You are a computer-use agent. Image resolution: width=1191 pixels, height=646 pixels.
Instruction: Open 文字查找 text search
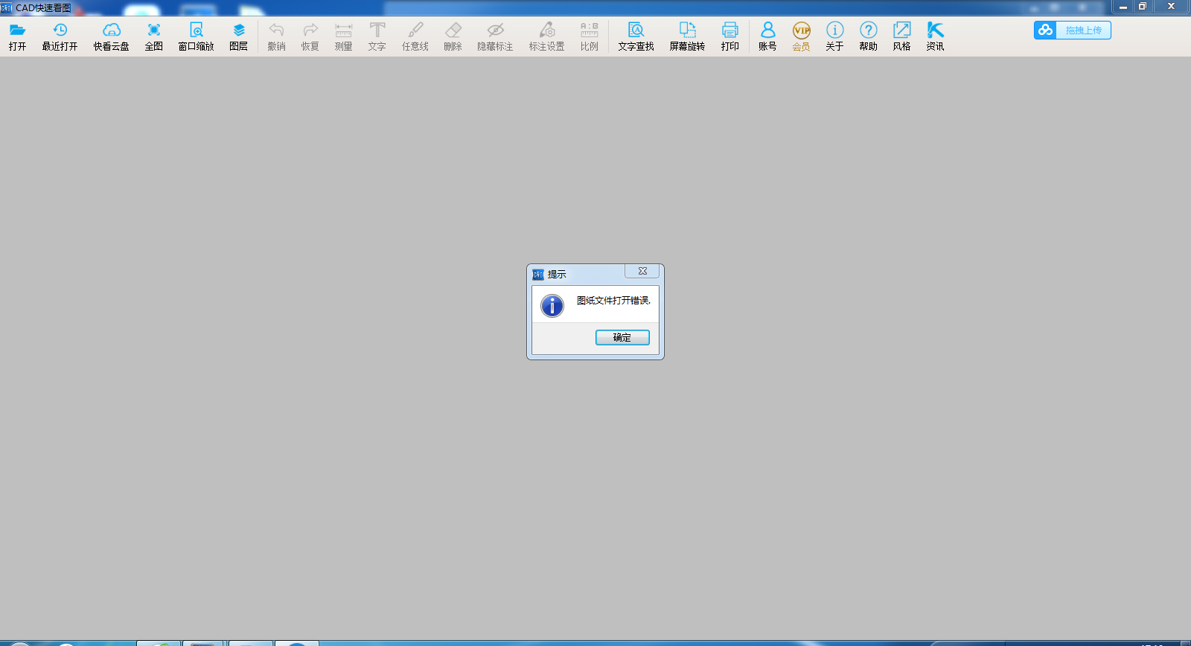[x=636, y=36]
